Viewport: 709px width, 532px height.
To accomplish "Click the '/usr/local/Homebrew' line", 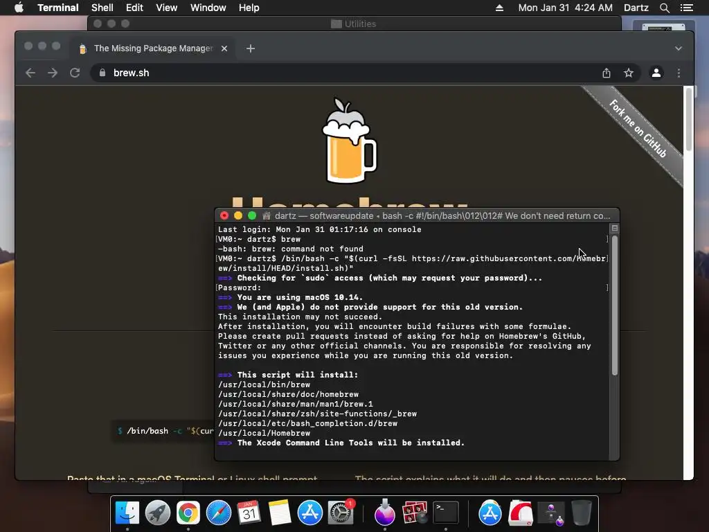I will coord(264,433).
